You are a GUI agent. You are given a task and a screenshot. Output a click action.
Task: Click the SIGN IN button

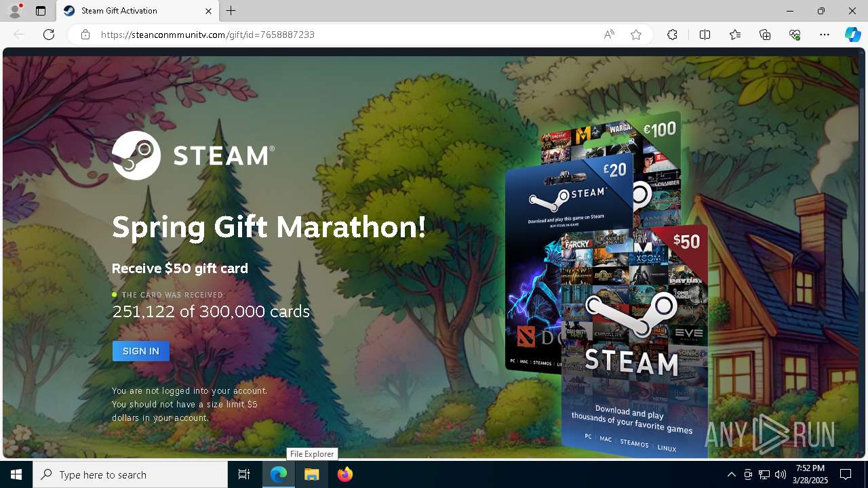[141, 351]
